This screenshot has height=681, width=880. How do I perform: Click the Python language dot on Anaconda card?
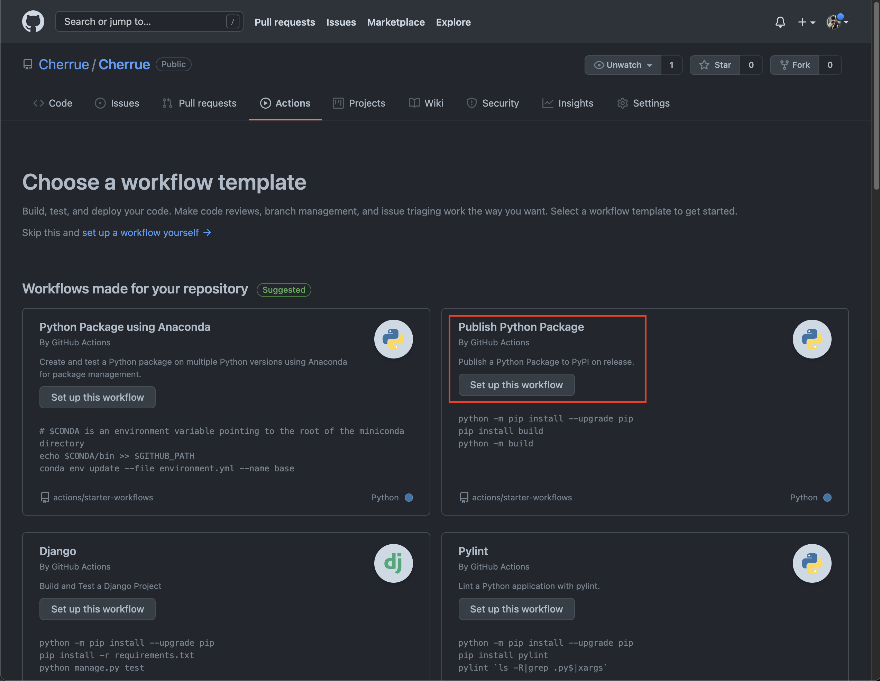coord(409,497)
